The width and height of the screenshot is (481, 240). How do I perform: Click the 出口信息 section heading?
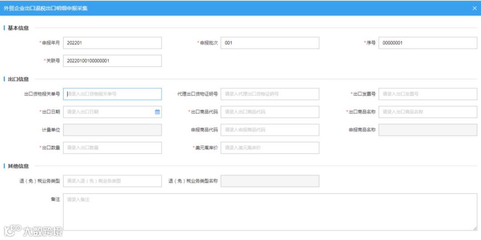click(18, 79)
